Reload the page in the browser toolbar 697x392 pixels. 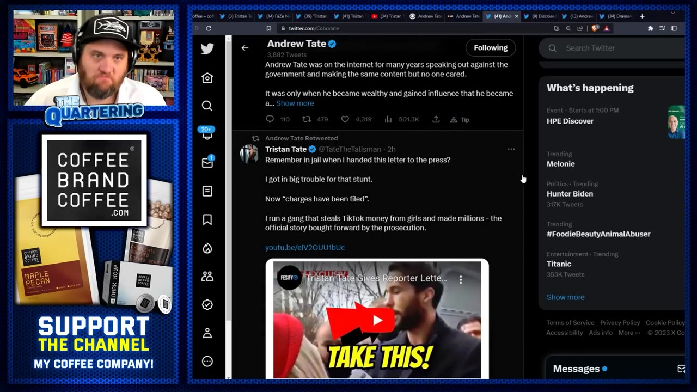[x=209, y=28]
